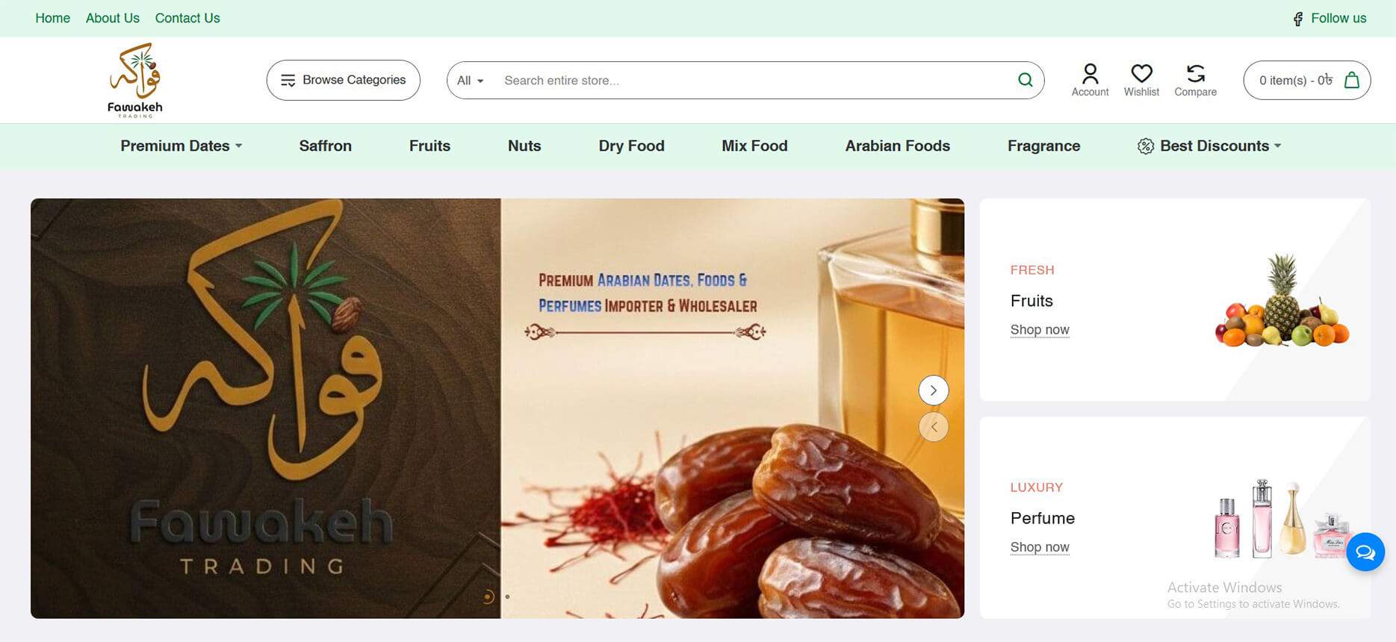The image size is (1396, 642).
Task: Click the Browse Categories button
Action: [343, 80]
